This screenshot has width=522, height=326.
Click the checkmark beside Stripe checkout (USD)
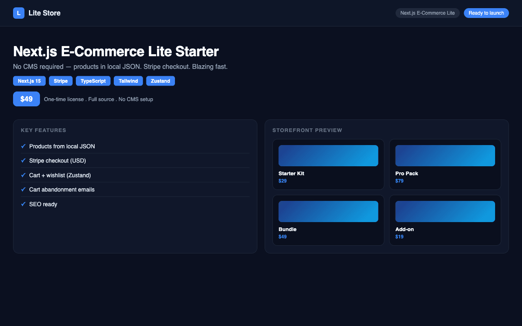(x=23, y=161)
